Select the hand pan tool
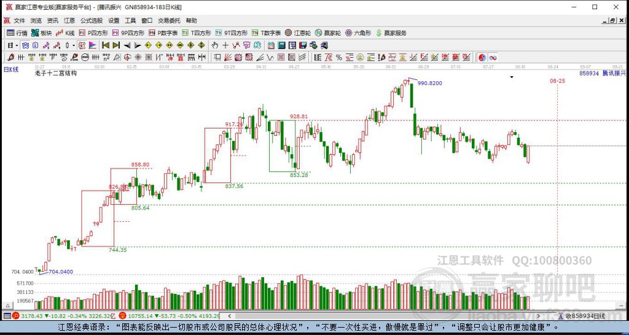This screenshot has width=629, height=335. [214, 45]
